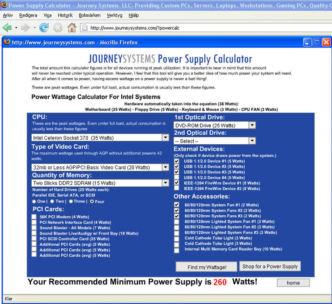Click Shop for a Power Supply button
Image resolution: width=332 pixels, height=304 pixels.
(x=270, y=266)
